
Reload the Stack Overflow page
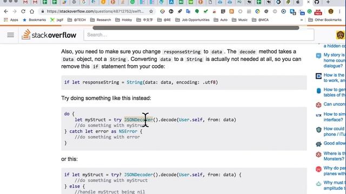click(23, 11)
